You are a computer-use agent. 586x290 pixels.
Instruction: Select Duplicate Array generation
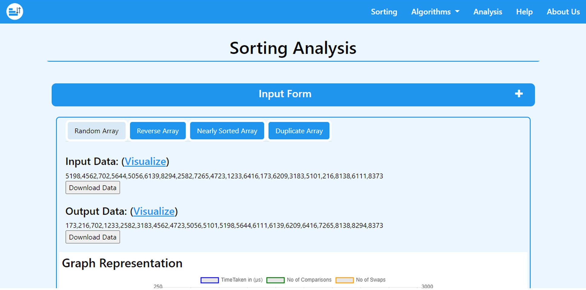[x=299, y=131]
